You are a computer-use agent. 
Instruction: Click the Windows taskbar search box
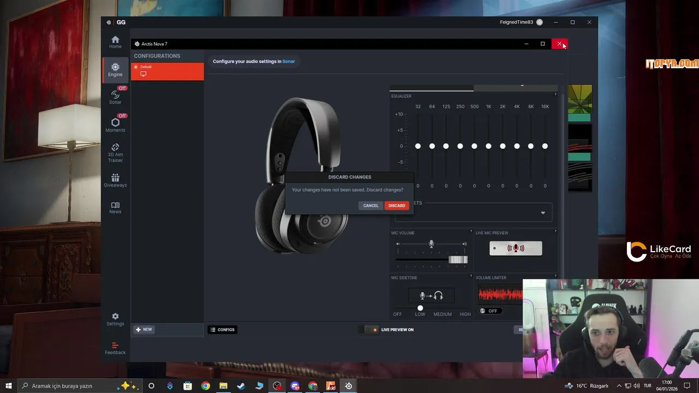click(x=80, y=386)
